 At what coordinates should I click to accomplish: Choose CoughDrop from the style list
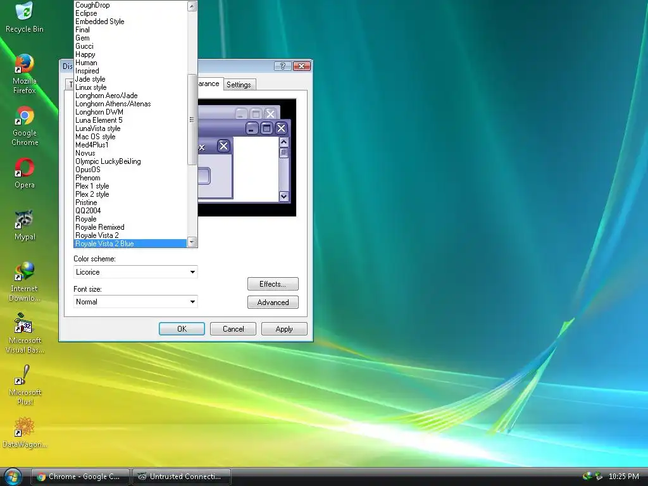point(130,5)
